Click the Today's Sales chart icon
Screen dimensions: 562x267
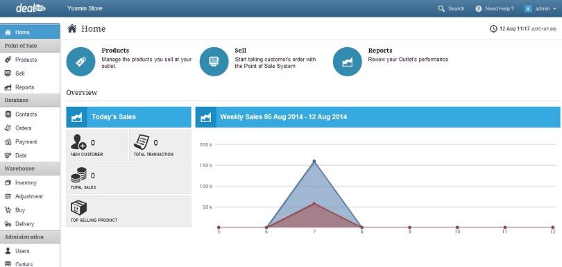click(77, 117)
